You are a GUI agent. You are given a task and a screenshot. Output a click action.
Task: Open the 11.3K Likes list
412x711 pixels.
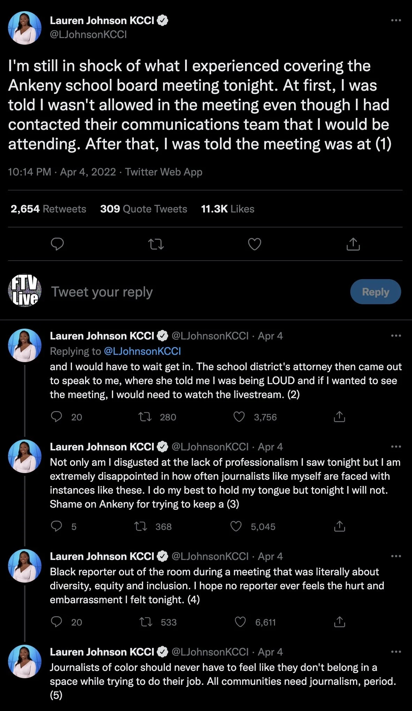click(228, 209)
